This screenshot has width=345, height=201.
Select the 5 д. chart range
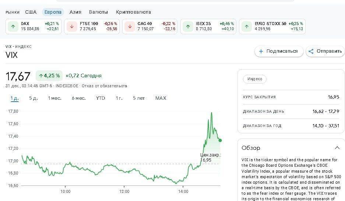34,98
